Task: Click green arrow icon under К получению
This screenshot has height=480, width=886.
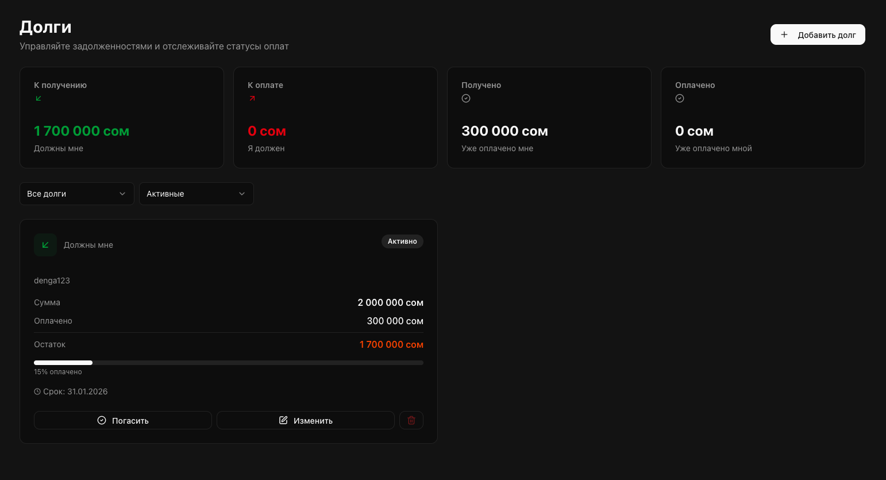Action: pyautogui.click(x=38, y=98)
